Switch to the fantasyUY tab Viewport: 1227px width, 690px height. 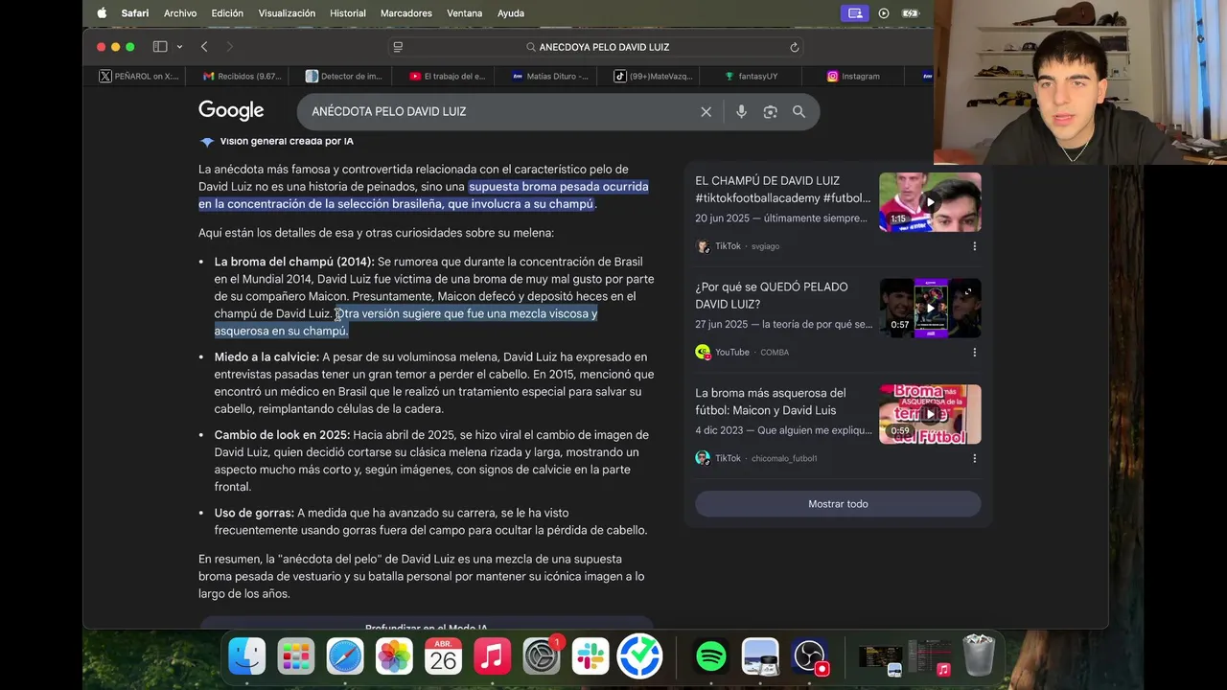click(752, 76)
